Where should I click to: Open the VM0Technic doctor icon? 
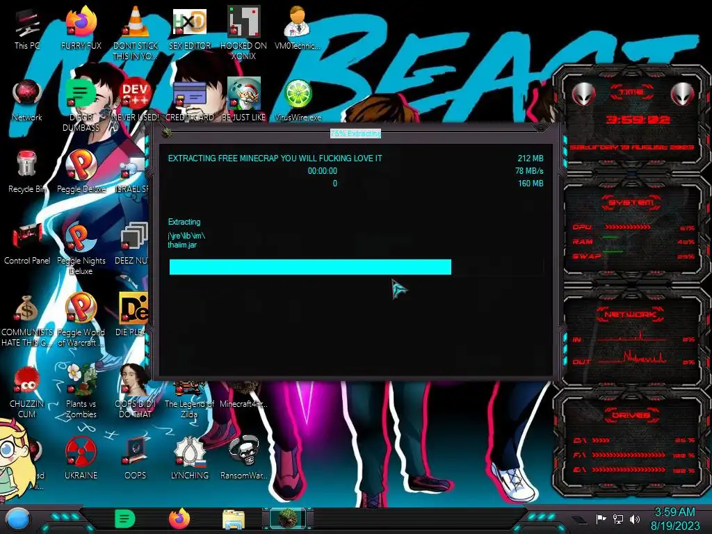tap(297, 27)
